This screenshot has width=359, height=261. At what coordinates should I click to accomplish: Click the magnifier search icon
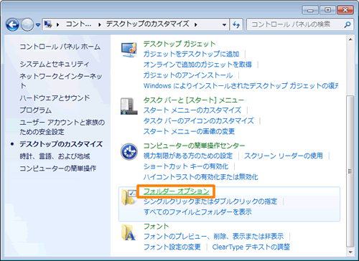[x=348, y=24]
